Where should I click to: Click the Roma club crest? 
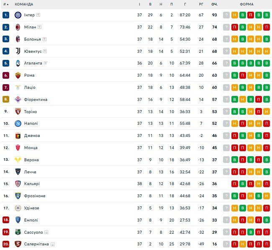point(18,75)
